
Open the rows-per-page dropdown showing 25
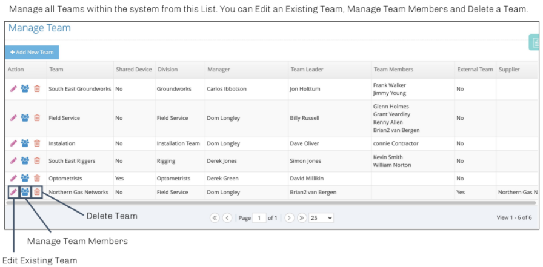[321, 218]
